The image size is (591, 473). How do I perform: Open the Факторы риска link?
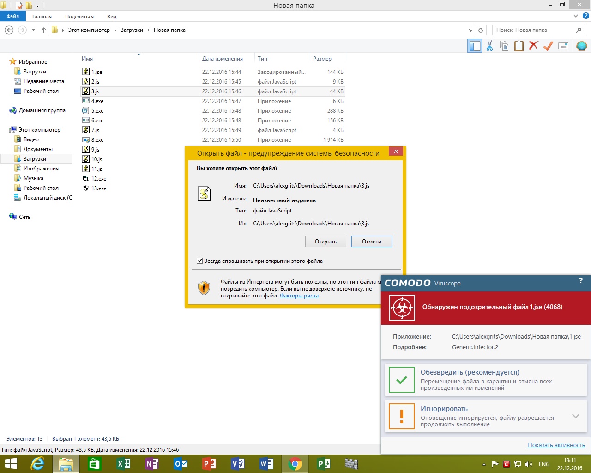299,296
